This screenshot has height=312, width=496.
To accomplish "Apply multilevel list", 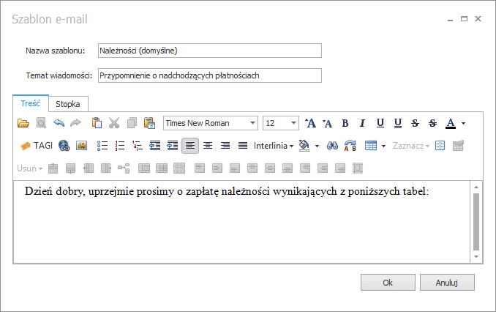I will click(x=138, y=146).
